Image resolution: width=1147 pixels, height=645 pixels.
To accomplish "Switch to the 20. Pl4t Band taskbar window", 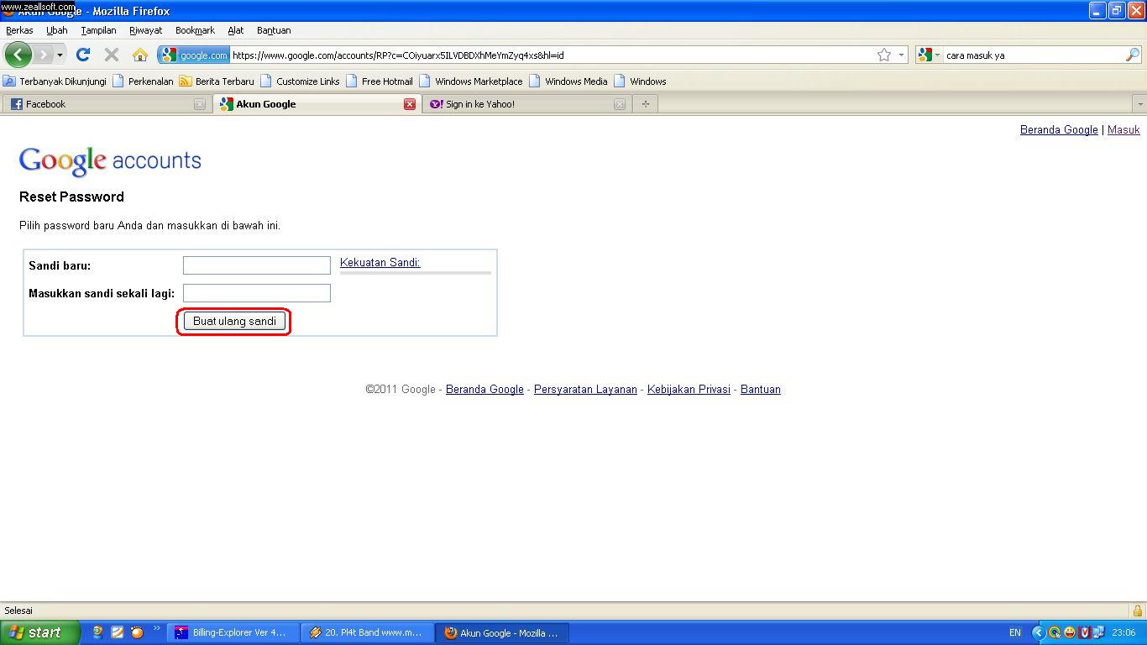I will click(366, 632).
